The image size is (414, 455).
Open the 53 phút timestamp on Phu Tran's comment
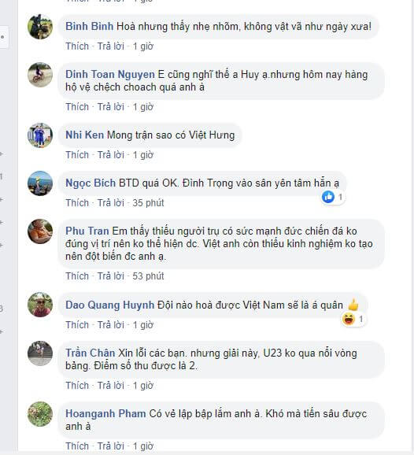click(148, 276)
